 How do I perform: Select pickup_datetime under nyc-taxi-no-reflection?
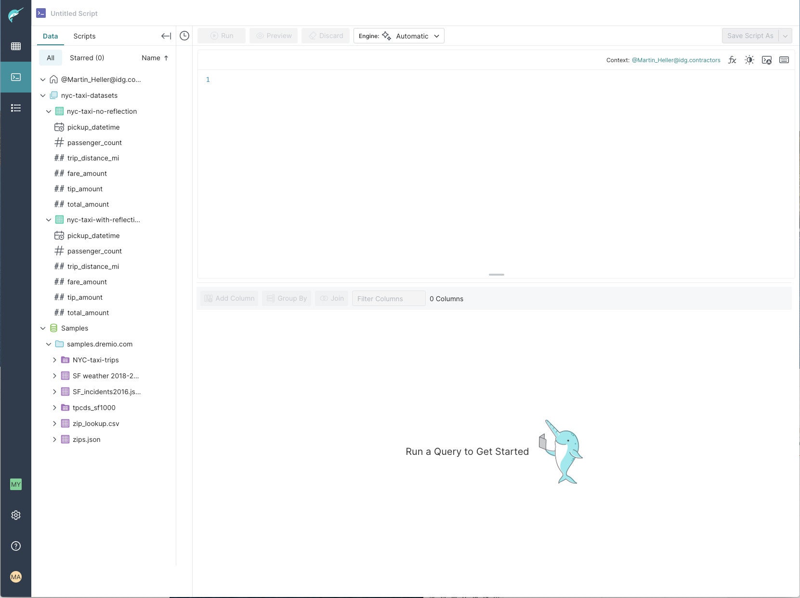[93, 127]
